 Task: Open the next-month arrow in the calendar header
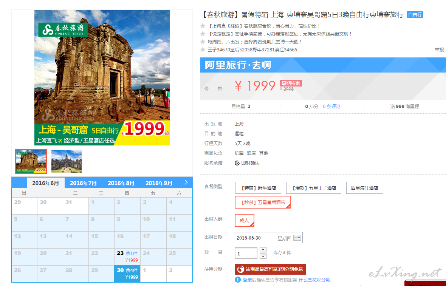[x=186, y=182]
